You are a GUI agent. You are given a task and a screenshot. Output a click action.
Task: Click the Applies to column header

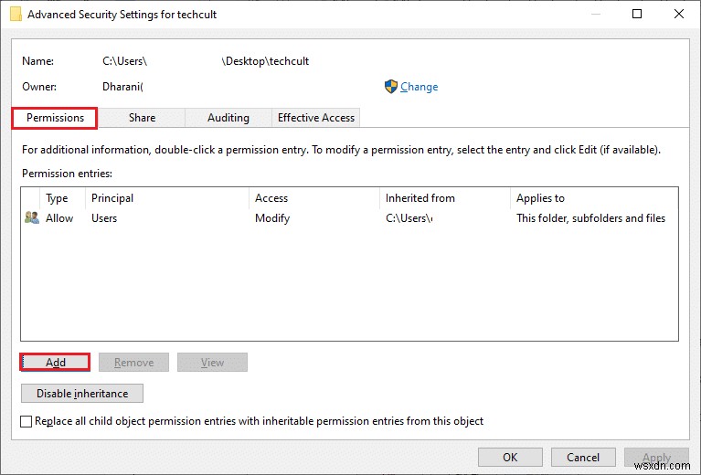click(x=540, y=198)
